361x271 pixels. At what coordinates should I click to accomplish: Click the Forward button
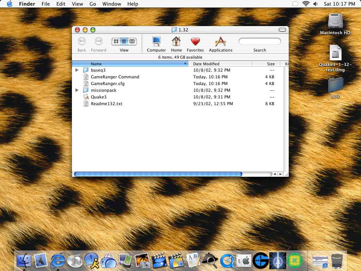[x=99, y=44]
